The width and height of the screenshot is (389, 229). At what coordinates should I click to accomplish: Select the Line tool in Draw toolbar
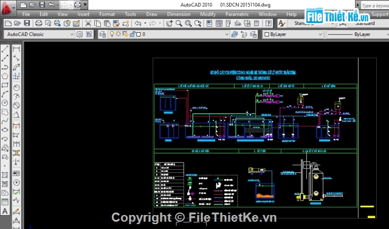pyautogui.click(x=5, y=49)
